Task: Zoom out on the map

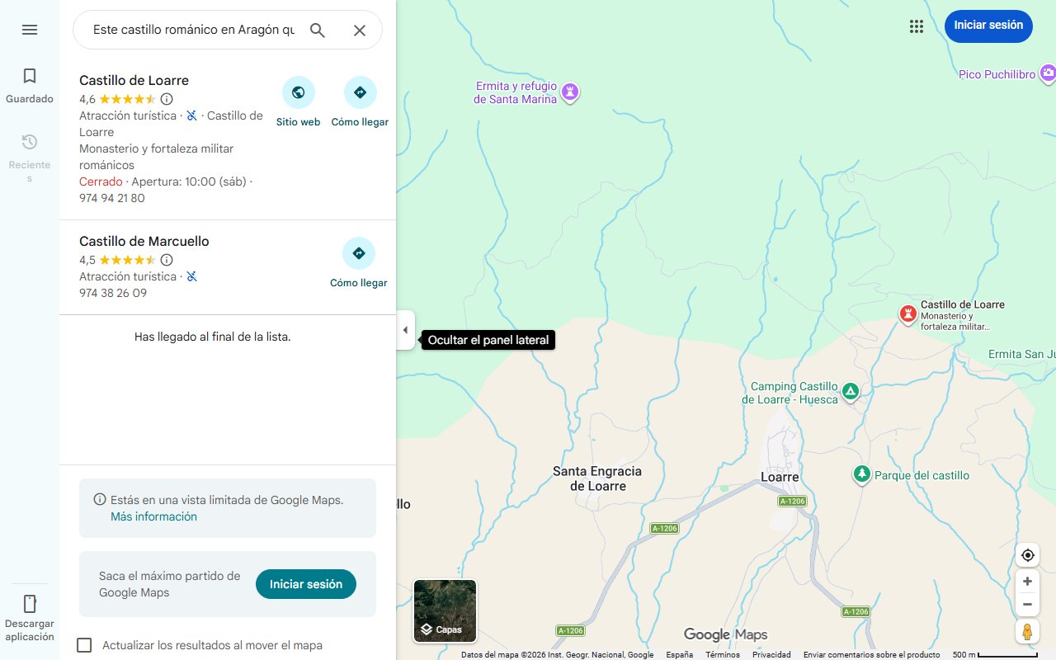Action: click(1027, 605)
